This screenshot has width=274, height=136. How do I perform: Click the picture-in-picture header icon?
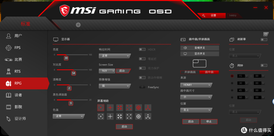[x=183, y=40]
